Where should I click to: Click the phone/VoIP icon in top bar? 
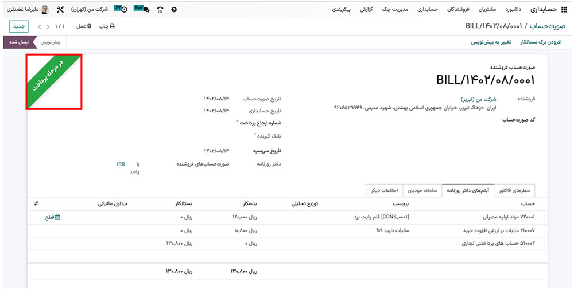coord(159,10)
